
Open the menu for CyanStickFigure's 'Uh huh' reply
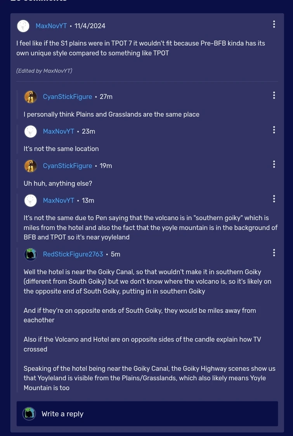tap(274, 164)
